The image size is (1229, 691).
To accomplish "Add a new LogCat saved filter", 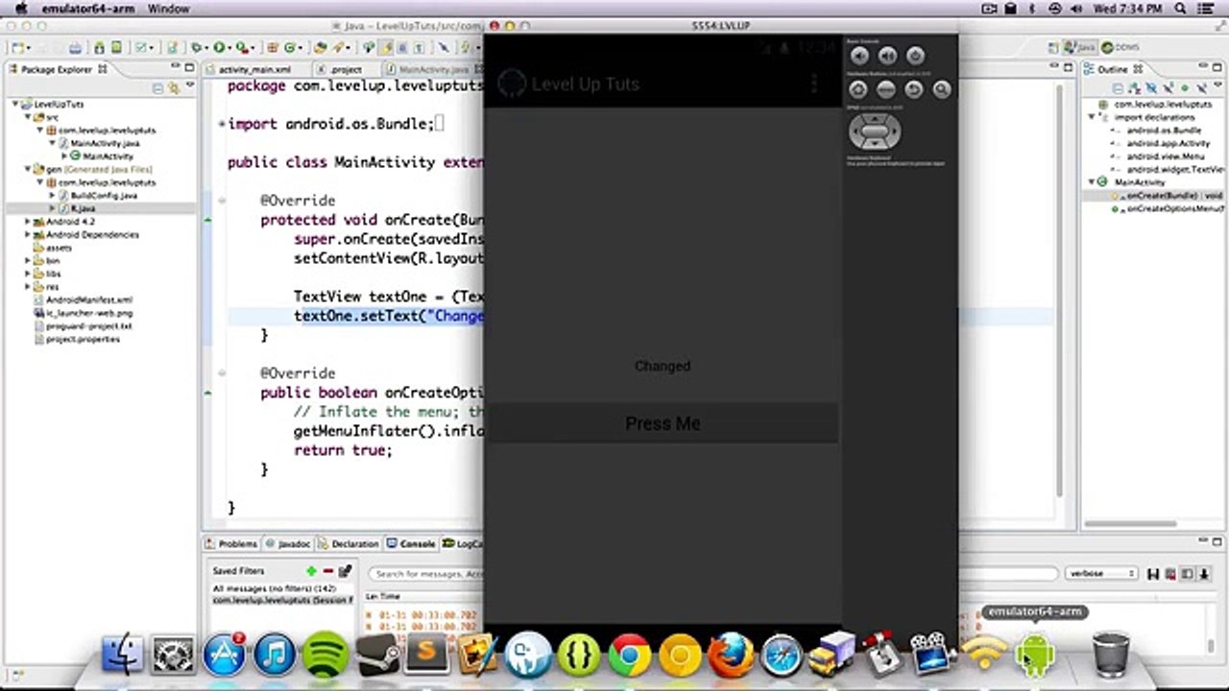I will click(311, 571).
